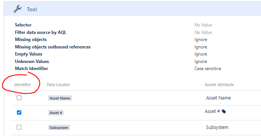The height and width of the screenshot is (136, 261).
Task: Select the Subsystem data locator tag
Action: coord(59,128)
